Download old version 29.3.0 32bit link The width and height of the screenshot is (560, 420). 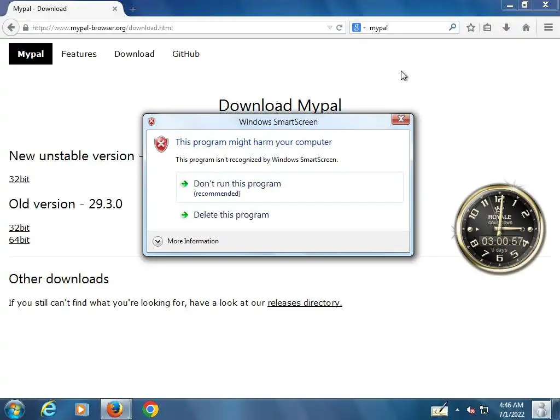(19, 227)
